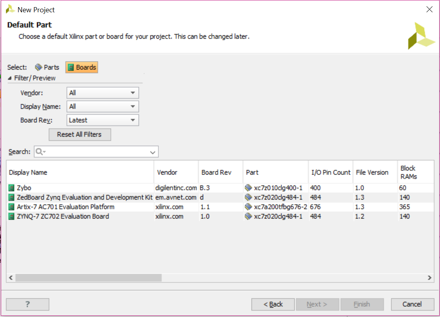Select the Zybo board row
Image resolution: width=440 pixels, height=317 pixels.
[x=220, y=188]
